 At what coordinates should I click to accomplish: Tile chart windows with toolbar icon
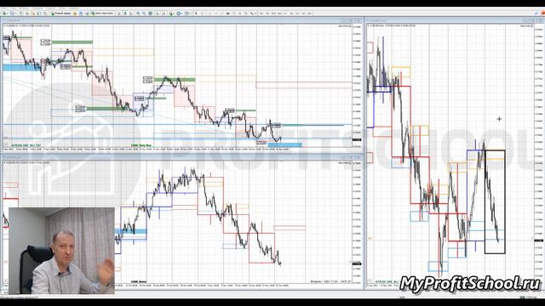click(x=150, y=14)
